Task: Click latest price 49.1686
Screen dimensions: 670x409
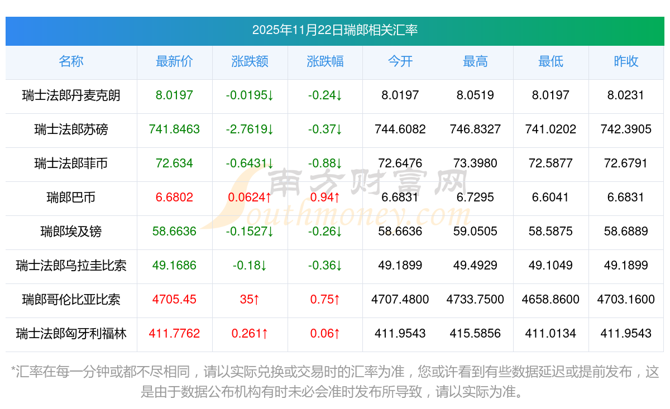Action: pos(174,266)
